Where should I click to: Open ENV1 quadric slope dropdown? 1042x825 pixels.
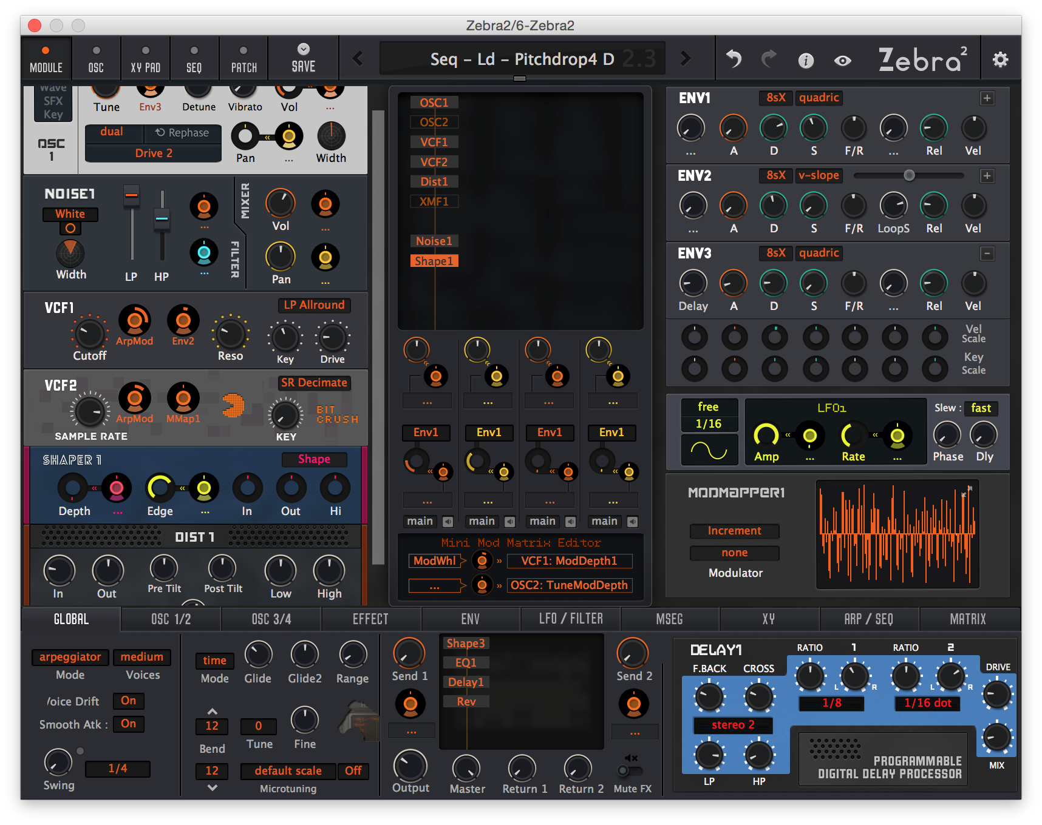click(x=819, y=98)
